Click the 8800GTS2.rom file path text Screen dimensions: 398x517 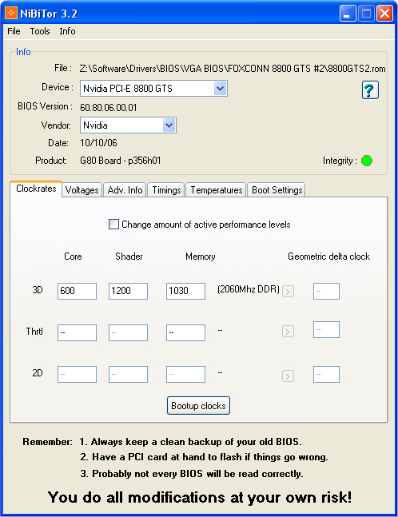coord(232,69)
